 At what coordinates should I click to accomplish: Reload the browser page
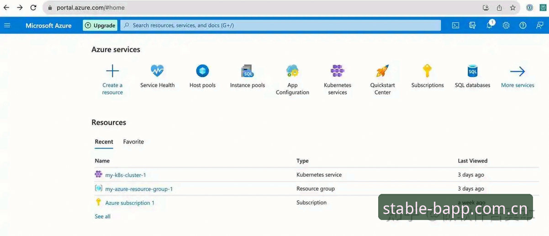click(x=33, y=8)
